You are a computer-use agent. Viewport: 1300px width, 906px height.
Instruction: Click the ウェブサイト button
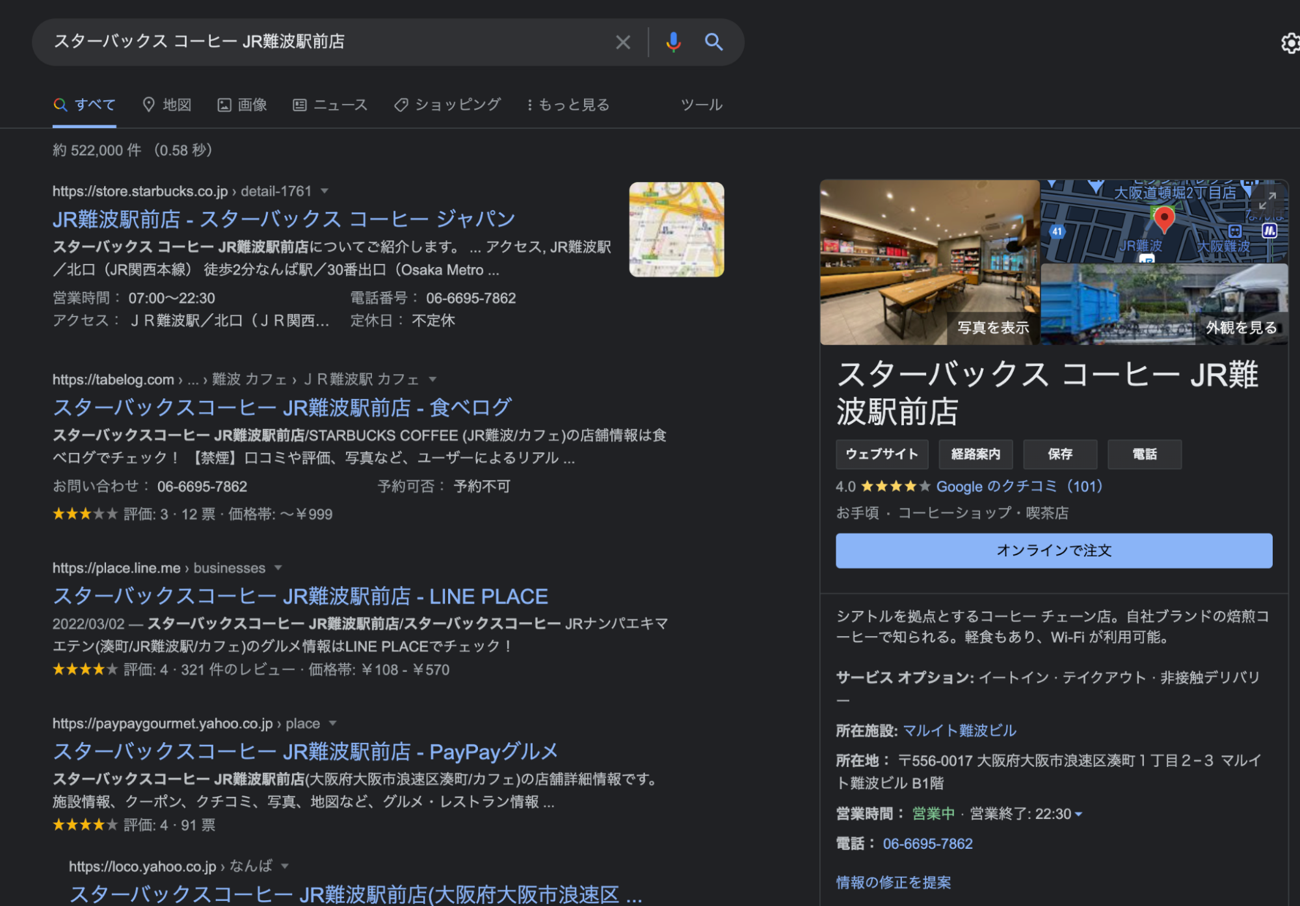coord(881,454)
